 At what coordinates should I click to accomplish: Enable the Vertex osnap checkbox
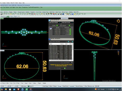[32, 83]
